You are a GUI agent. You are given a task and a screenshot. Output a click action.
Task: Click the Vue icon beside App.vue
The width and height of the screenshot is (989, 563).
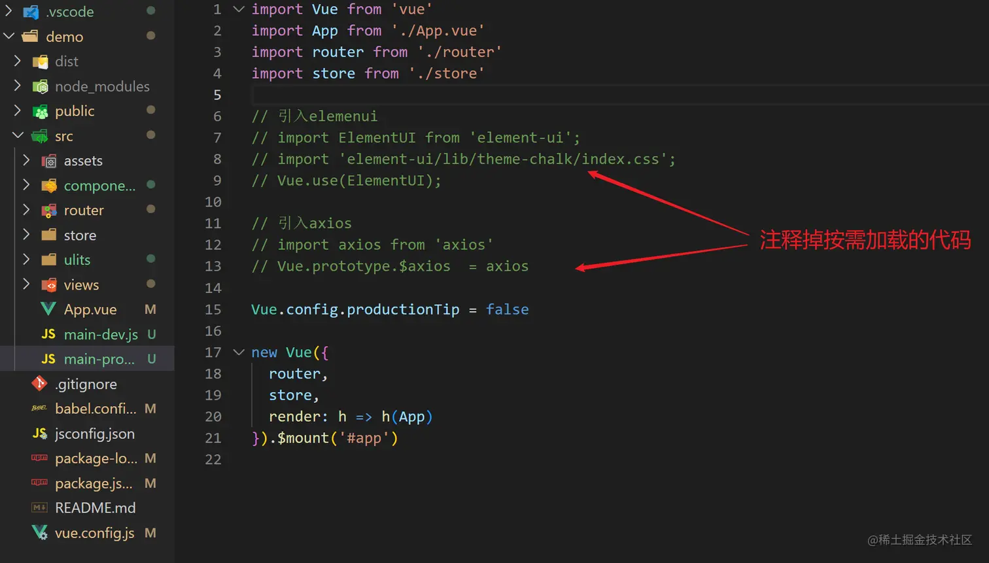click(x=48, y=309)
